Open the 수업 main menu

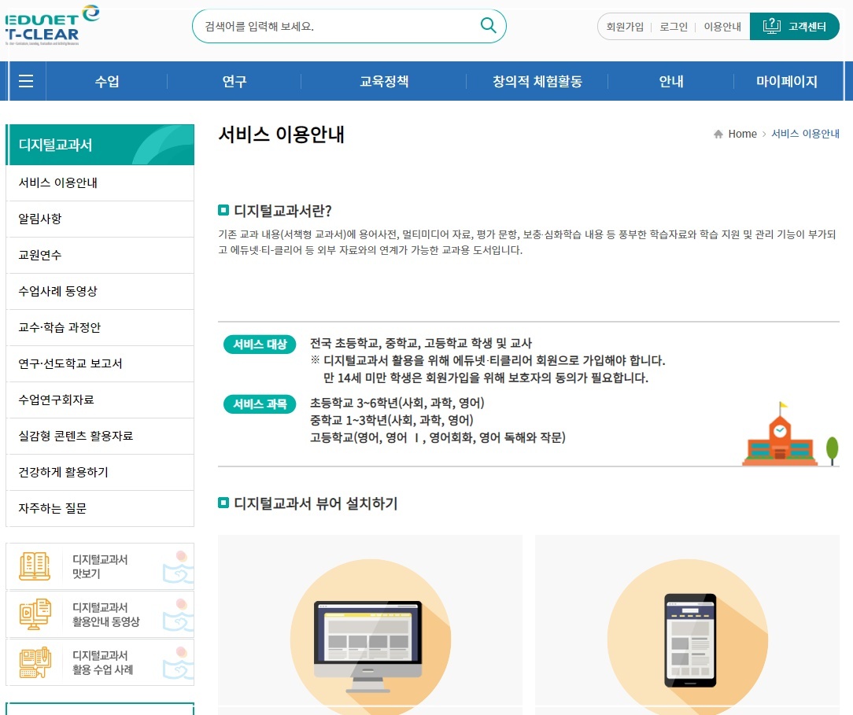[x=107, y=81]
